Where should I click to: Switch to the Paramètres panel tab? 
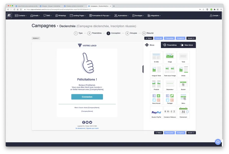click(170, 45)
